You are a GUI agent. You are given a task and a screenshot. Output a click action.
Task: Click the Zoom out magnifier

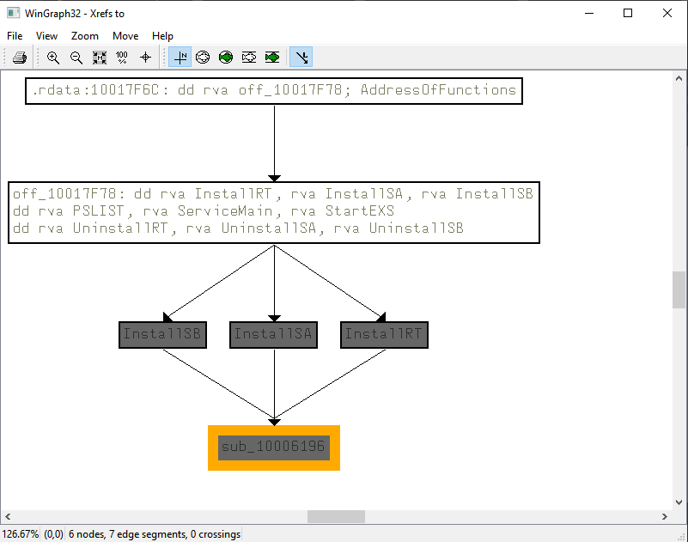pos(76,58)
